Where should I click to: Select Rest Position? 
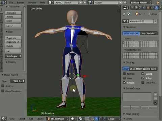point(148,33)
